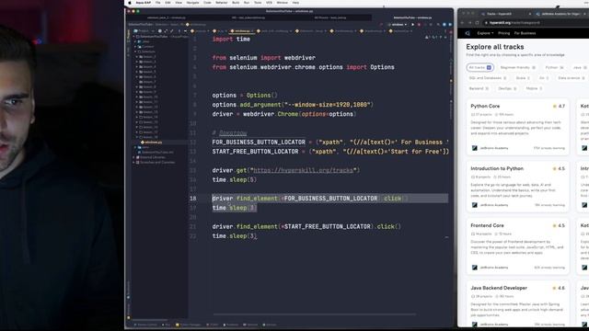Open Project side panel tab
Viewport: 589px width, 331px height.
(128, 36)
